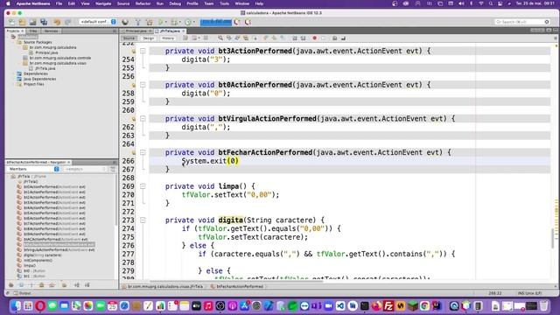Click the comment toggle icon in editor toolbar

click(334, 38)
